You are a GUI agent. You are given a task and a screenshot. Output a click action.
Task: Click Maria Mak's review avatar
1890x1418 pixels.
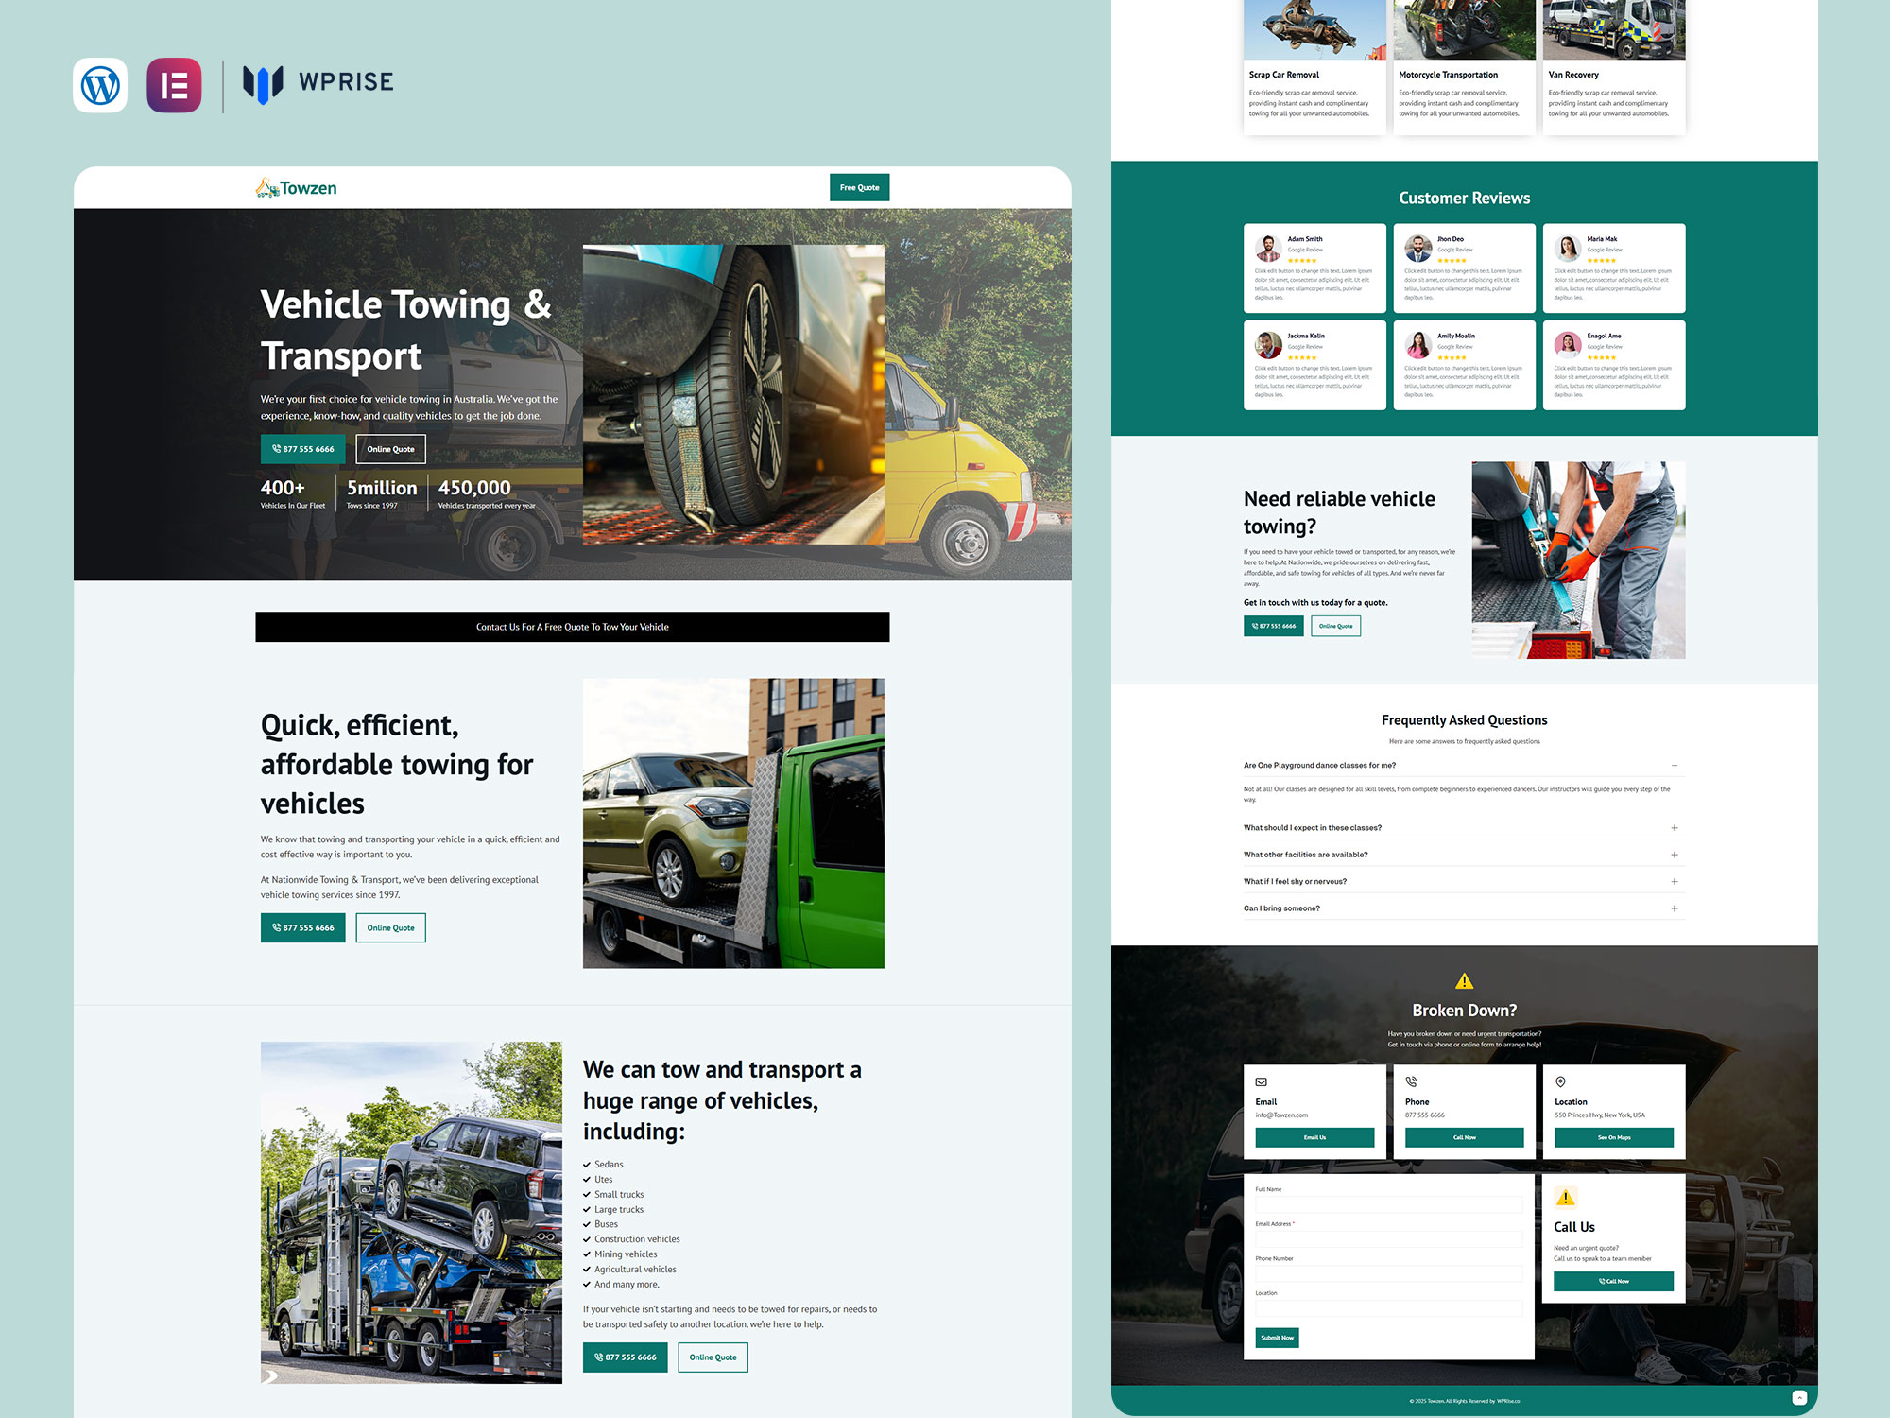[1568, 249]
